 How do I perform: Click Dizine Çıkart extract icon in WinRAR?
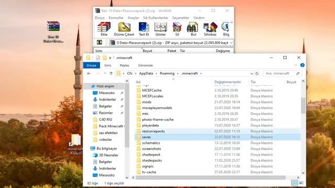pos(124,29)
